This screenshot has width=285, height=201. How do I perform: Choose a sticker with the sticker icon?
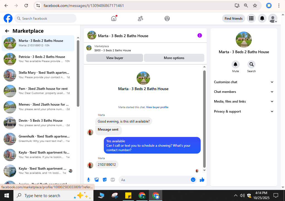pos(105,180)
